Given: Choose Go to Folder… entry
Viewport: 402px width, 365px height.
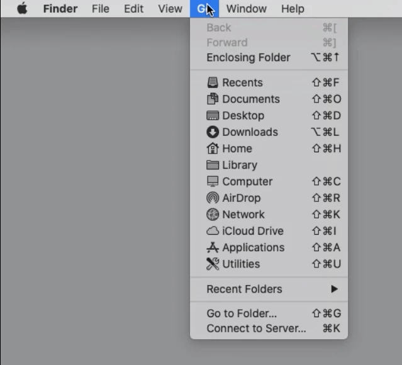Looking at the screenshot, I should [x=269, y=313].
